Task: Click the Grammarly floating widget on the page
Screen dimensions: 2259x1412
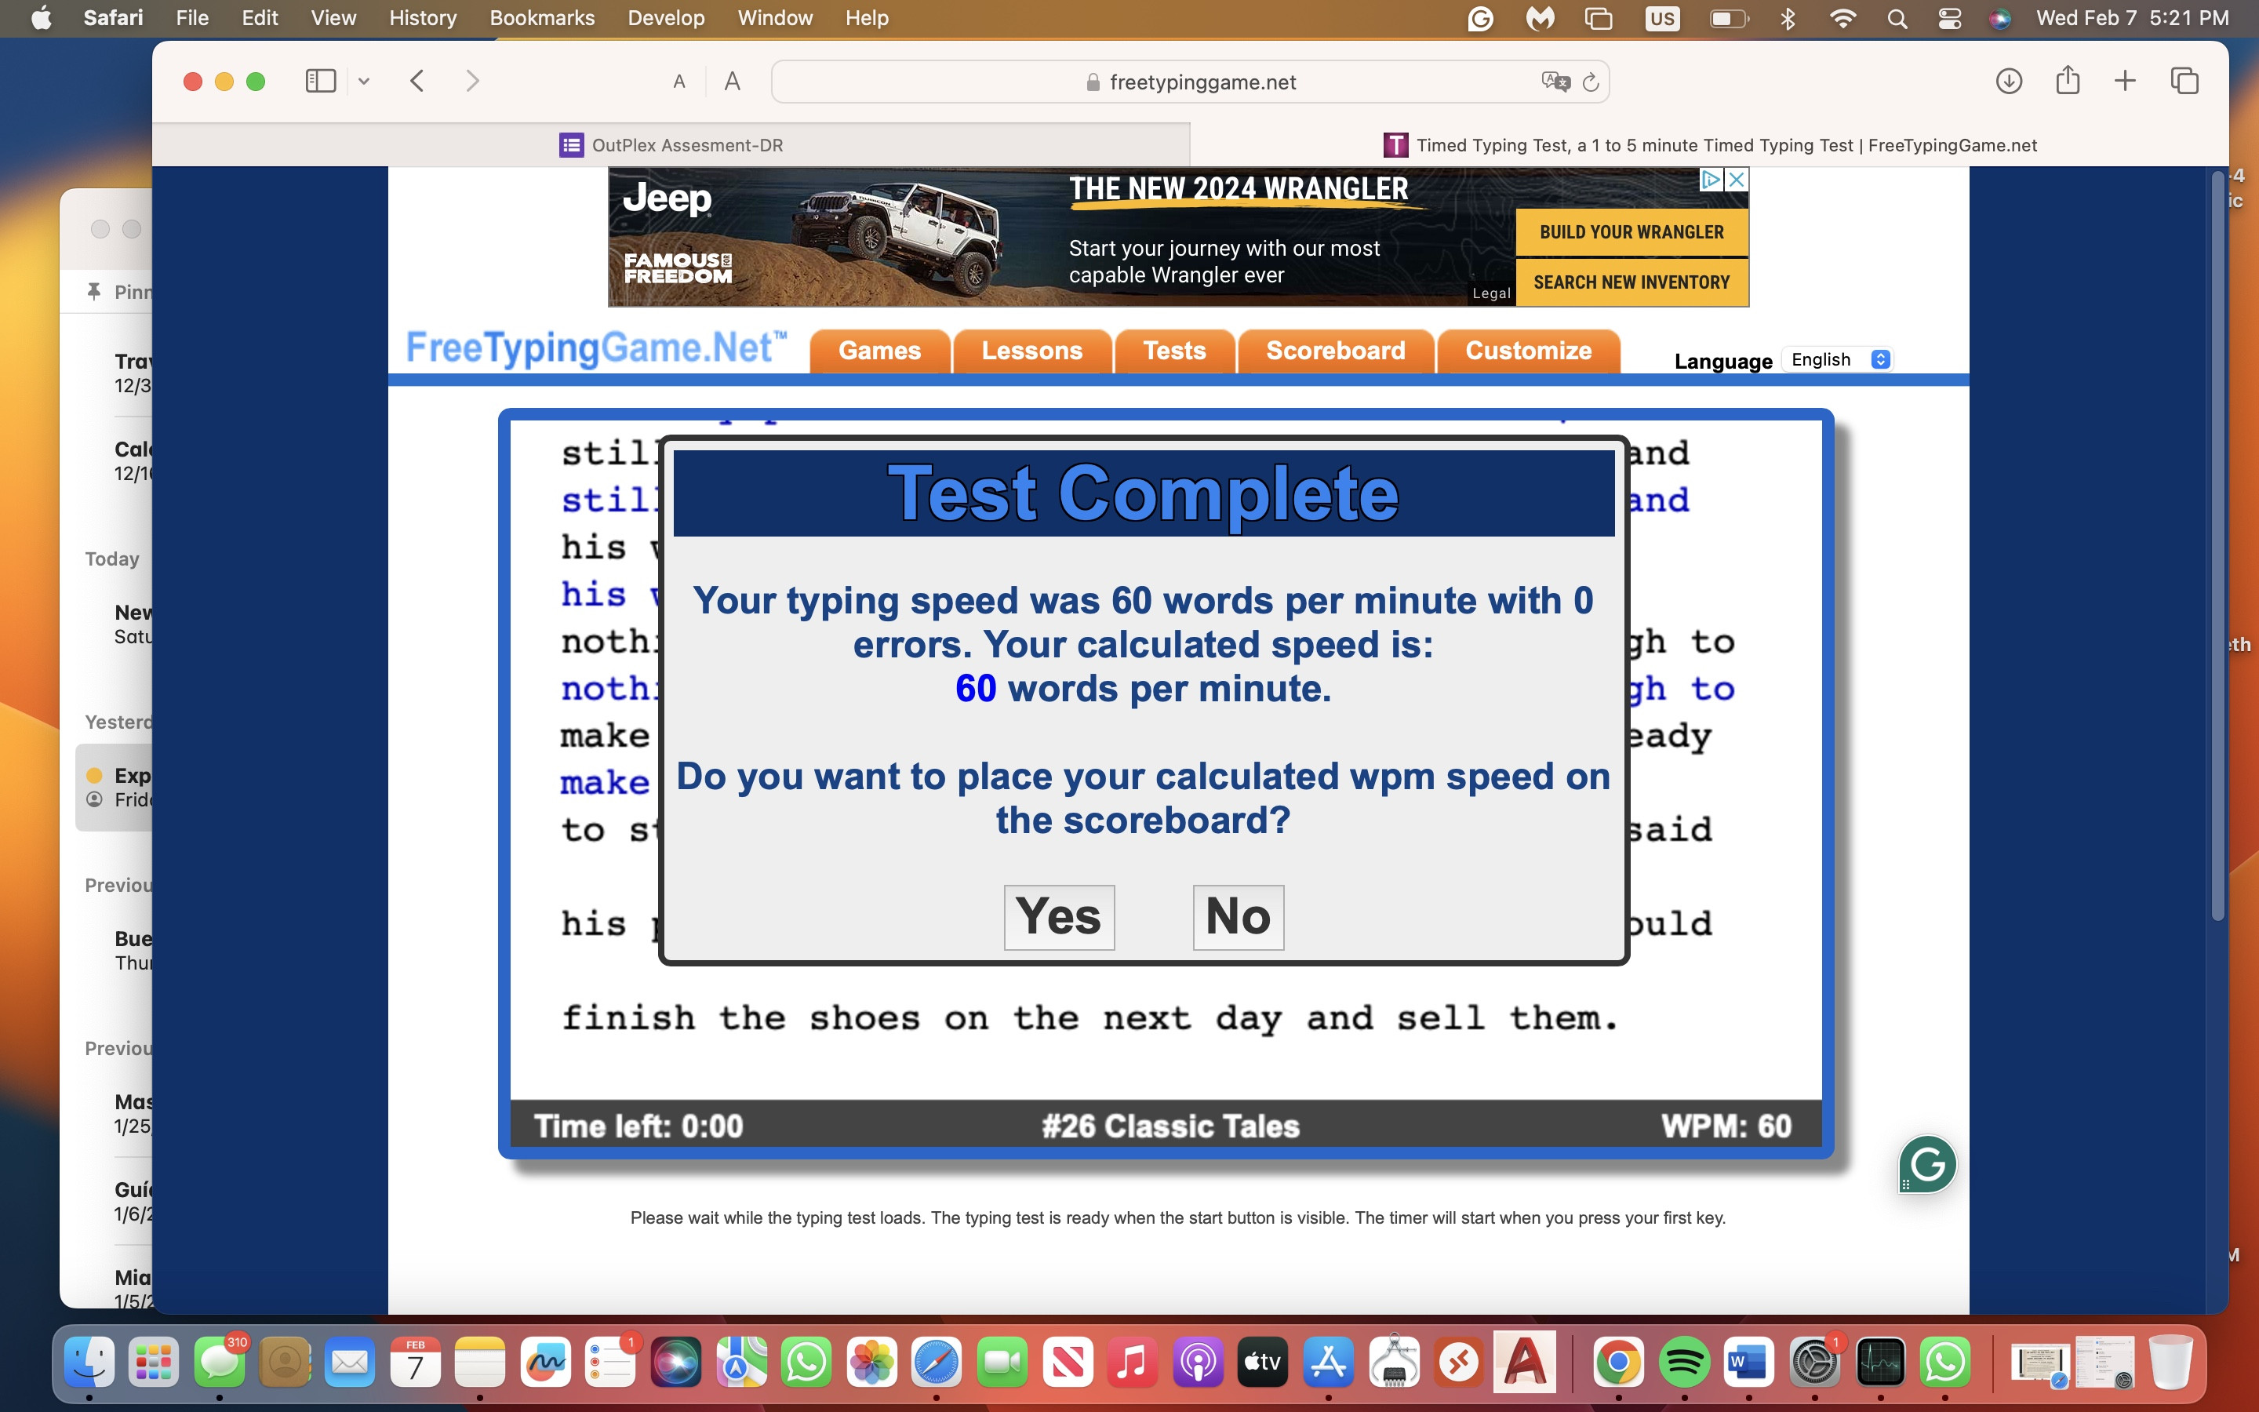Action: click(x=1926, y=1163)
